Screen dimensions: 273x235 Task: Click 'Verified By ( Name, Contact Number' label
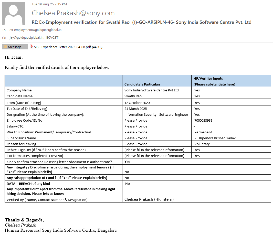tap(47, 200)
